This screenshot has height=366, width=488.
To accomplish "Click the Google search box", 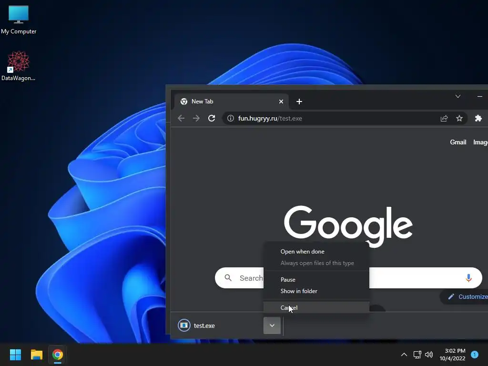I will 348,278.
